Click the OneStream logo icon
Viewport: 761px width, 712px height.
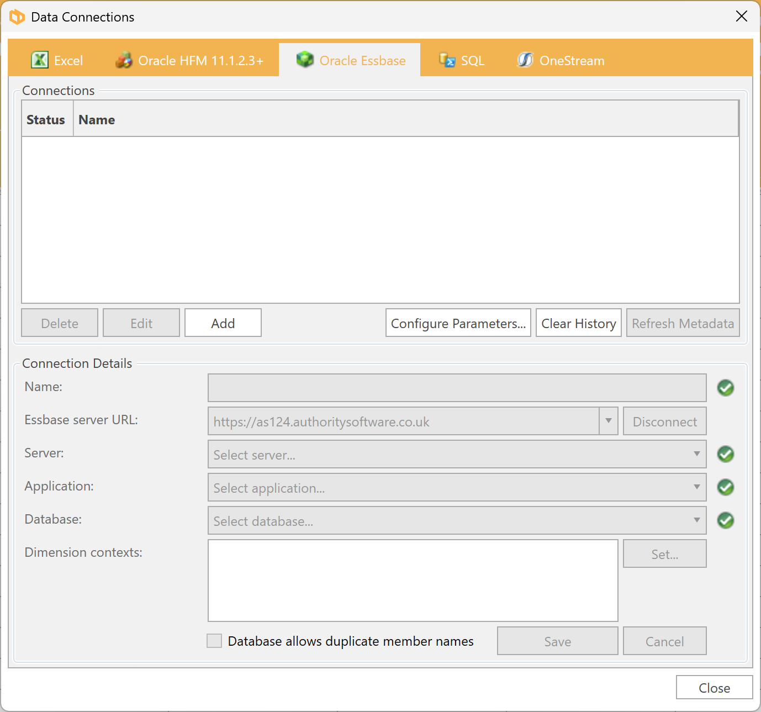[x=525, y=60]
